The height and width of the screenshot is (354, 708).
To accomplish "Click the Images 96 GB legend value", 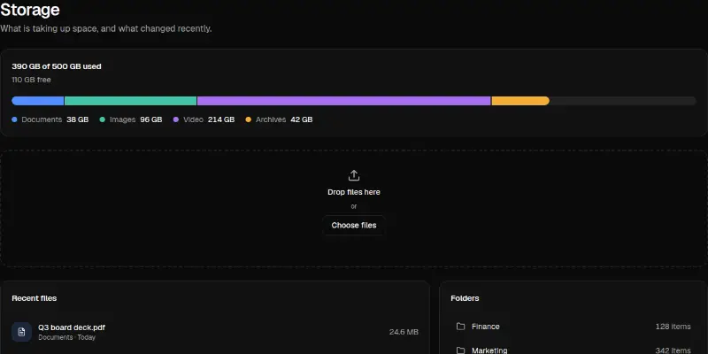I will (150, 119).
